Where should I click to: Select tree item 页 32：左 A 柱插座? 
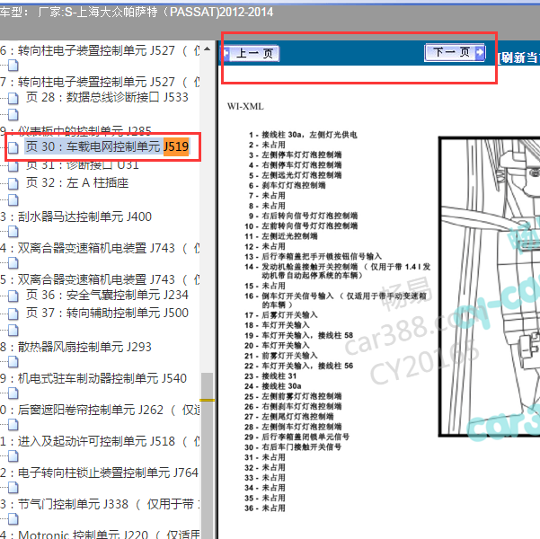(77, 183)
